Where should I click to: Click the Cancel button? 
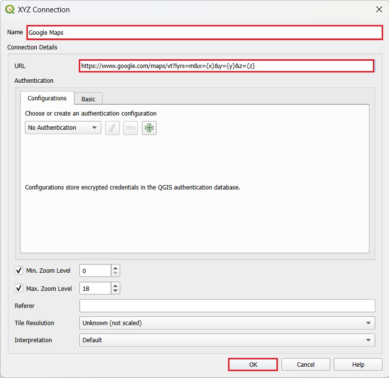306,365
